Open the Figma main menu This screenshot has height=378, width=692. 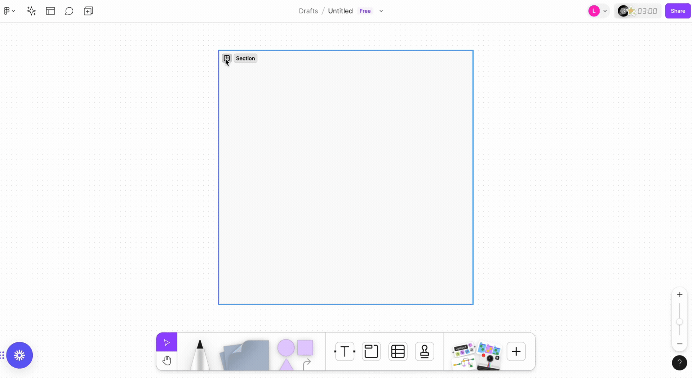pos(9,11)
